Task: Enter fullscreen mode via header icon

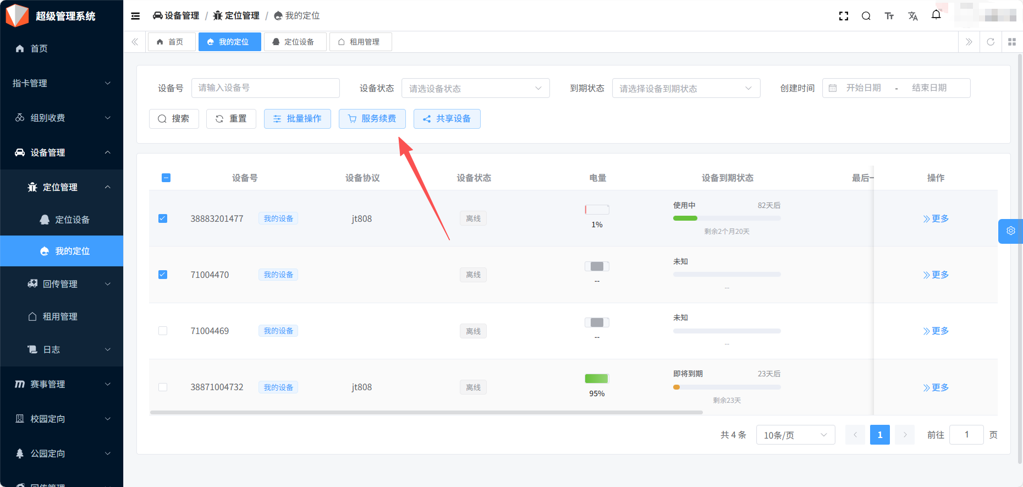Action: pos(844,16)
